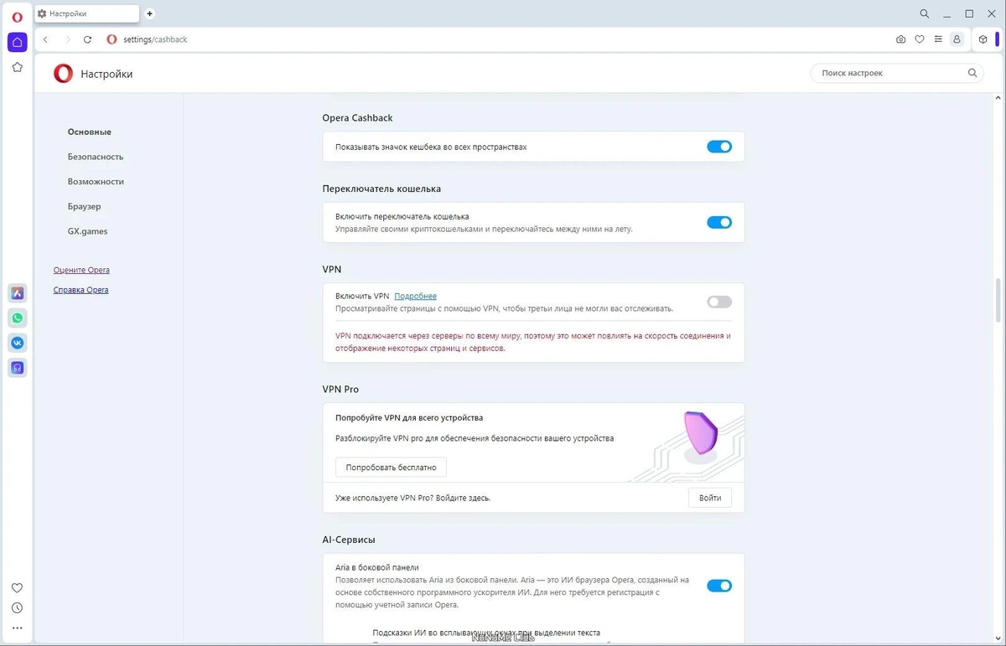Open WhatsApp messenger in sidebar
This screenshot has height=646, width=1006.
[18, 318]
